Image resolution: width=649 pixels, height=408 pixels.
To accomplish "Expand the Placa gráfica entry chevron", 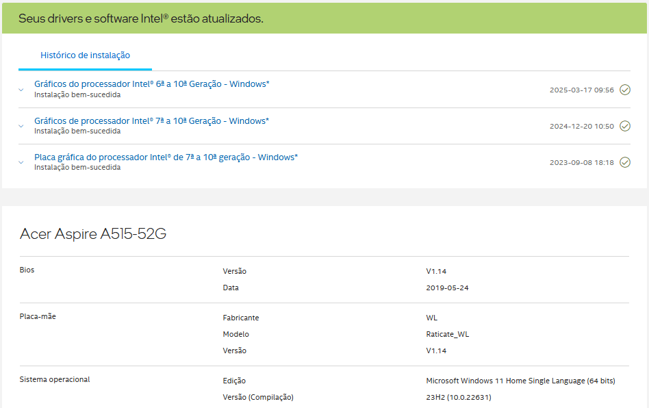I will coord(21,163).
